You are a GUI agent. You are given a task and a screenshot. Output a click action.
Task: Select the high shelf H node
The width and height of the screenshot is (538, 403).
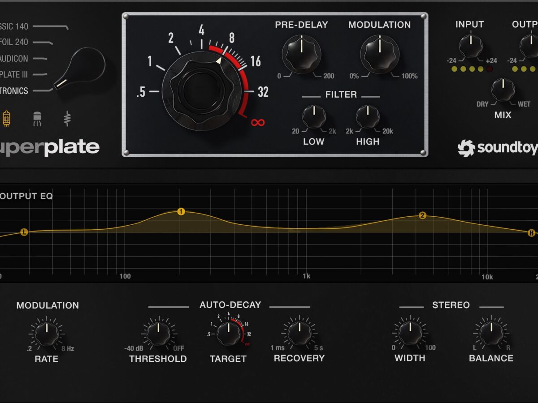532,232
